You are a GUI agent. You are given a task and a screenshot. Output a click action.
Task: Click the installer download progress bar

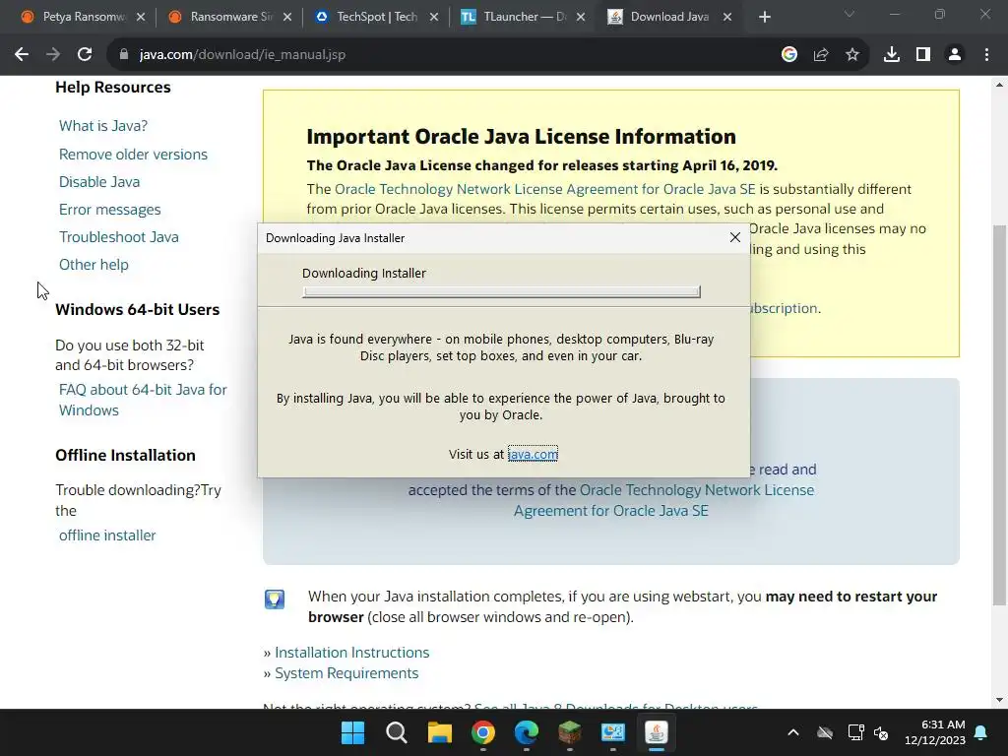pos(501,291)
